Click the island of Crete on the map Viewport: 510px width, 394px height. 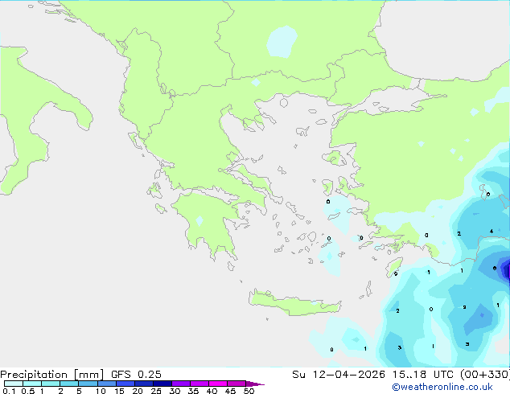pos(294,302)
